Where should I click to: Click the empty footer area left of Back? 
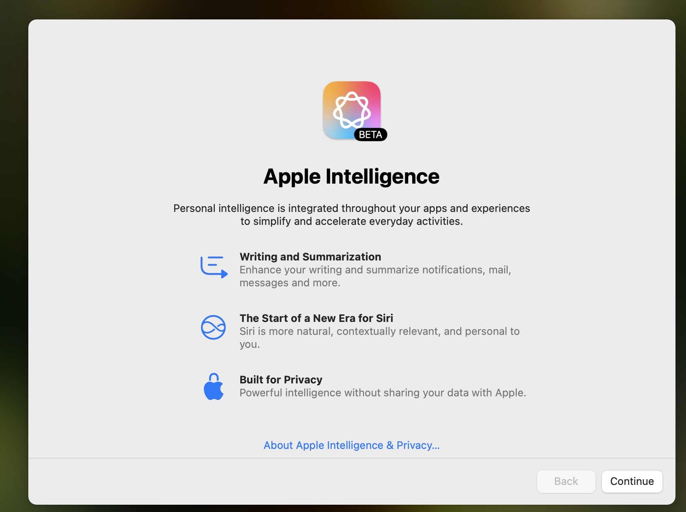[283, 481]
